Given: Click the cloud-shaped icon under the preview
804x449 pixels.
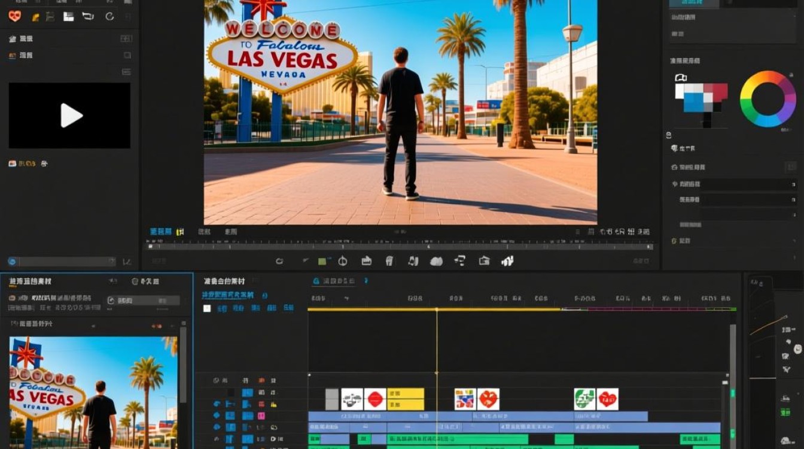Looking at the screenshot, I should tap(437, 261).
